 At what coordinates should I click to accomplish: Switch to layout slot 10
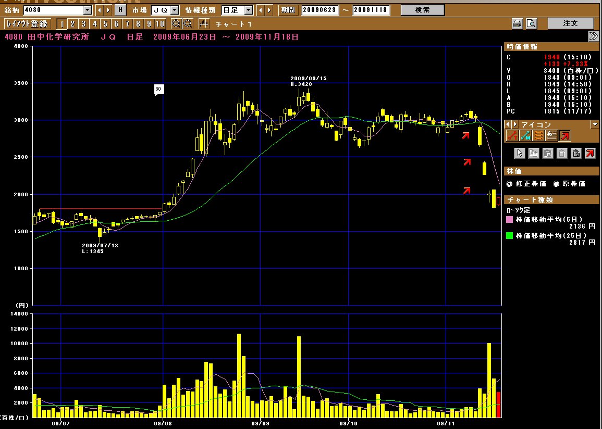point(160,24)
